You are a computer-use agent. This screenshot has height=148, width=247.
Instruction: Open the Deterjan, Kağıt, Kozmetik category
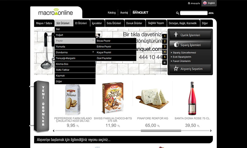183,23
